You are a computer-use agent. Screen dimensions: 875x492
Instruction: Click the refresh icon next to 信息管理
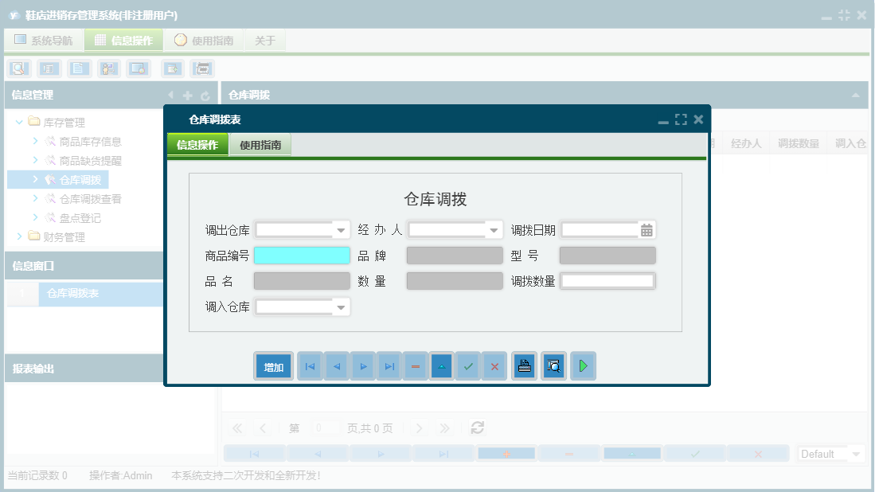[x=205, y=94]
